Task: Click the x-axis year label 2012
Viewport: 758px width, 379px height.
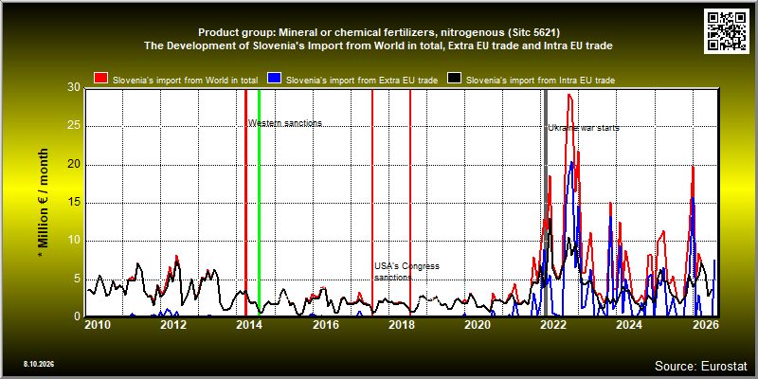Action: click(173, 324)
